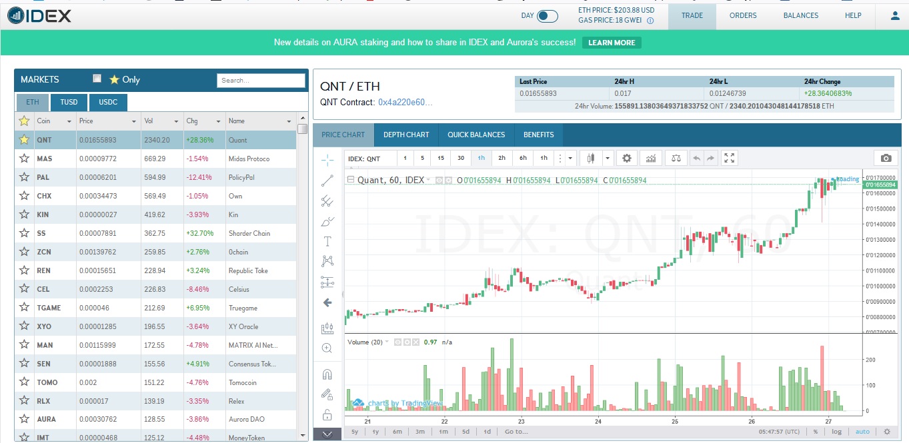The width and height of the screenshot is (909, 443).
Task: Select the trend line drawing tool
Action: [x=327, y=180]
